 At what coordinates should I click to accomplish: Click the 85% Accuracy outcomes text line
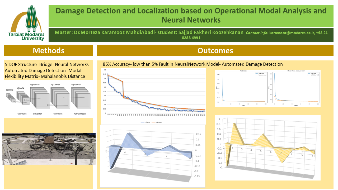point(193,64)
